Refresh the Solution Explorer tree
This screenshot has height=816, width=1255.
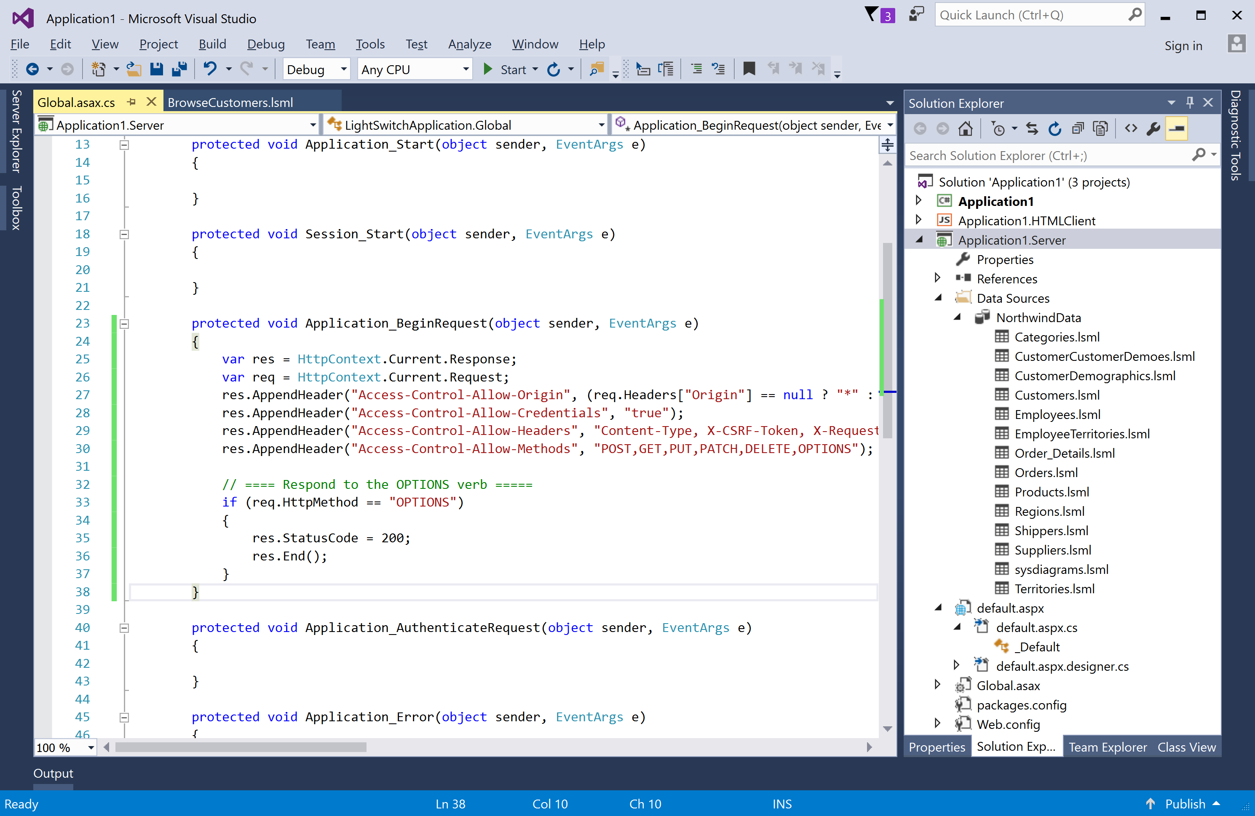click(1054, 128)
